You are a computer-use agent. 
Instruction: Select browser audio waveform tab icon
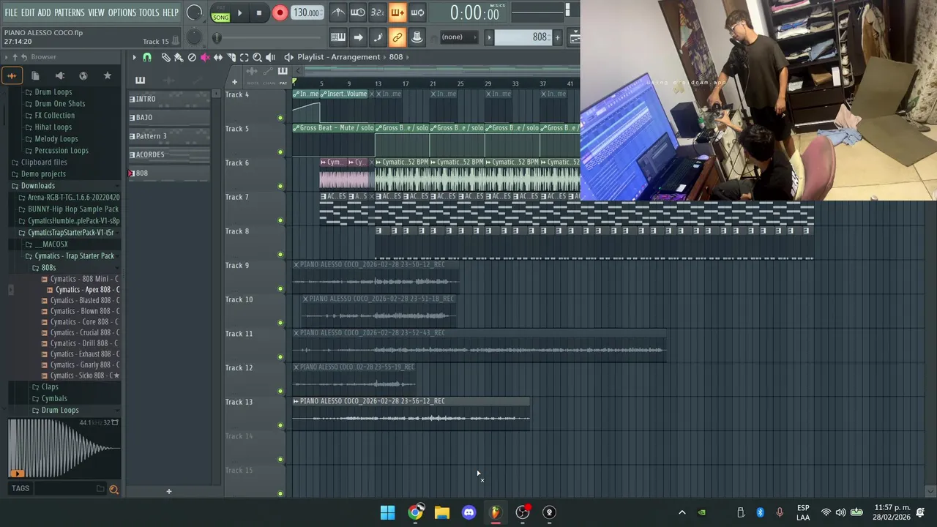pos(12,75)
